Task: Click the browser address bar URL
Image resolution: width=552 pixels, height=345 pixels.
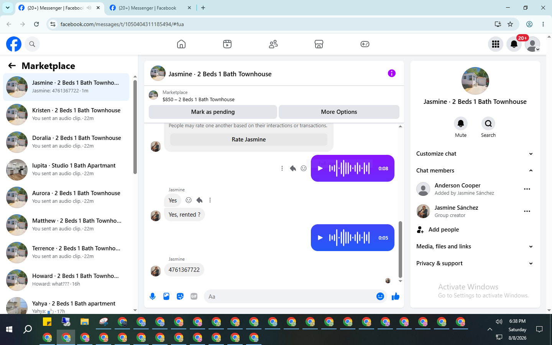Action: tap(122, 24)
